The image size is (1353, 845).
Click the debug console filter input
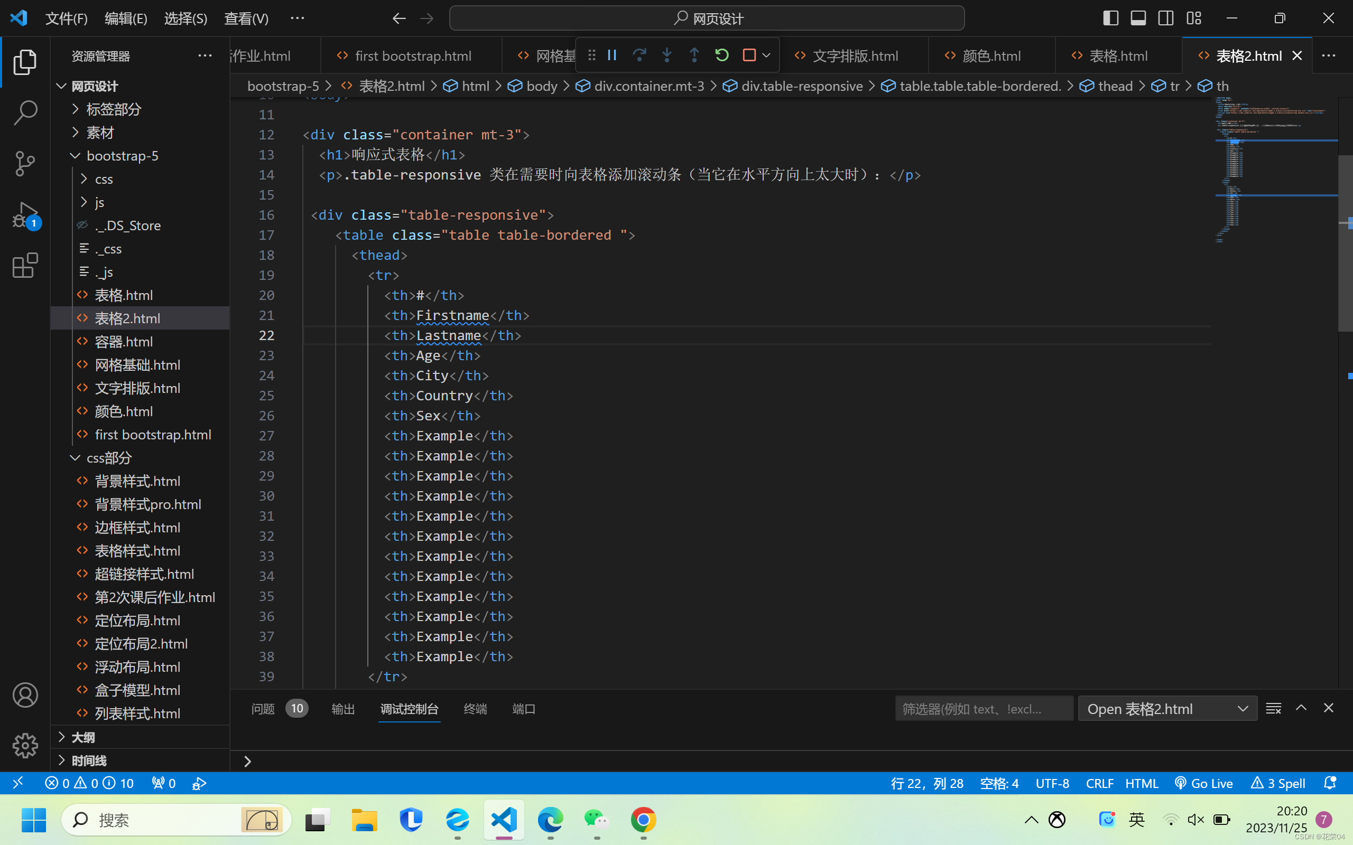tap(983, 709)
